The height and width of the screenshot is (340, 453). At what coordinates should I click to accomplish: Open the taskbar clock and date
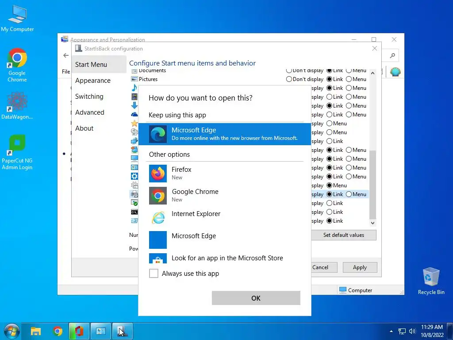432,331
